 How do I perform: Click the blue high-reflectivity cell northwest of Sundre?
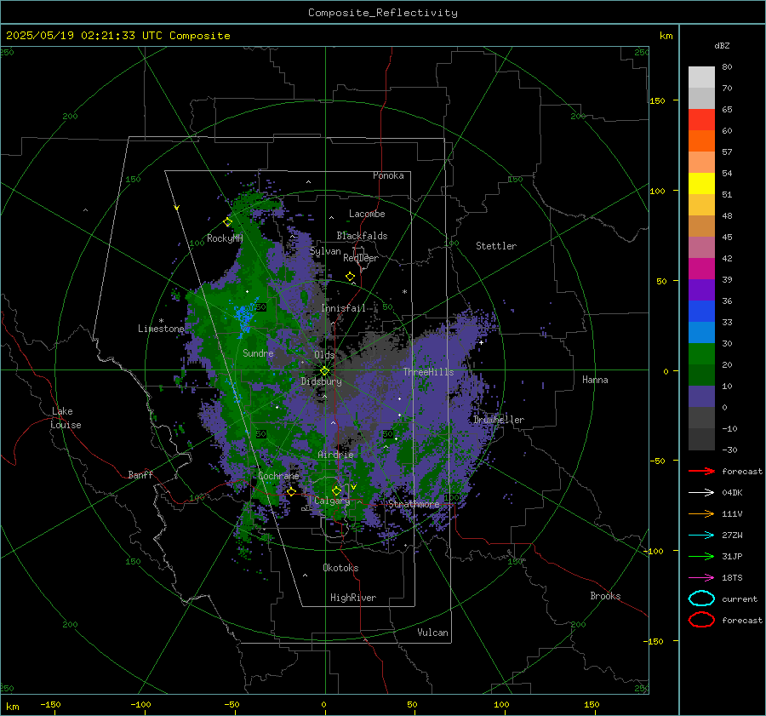[244, 318]
